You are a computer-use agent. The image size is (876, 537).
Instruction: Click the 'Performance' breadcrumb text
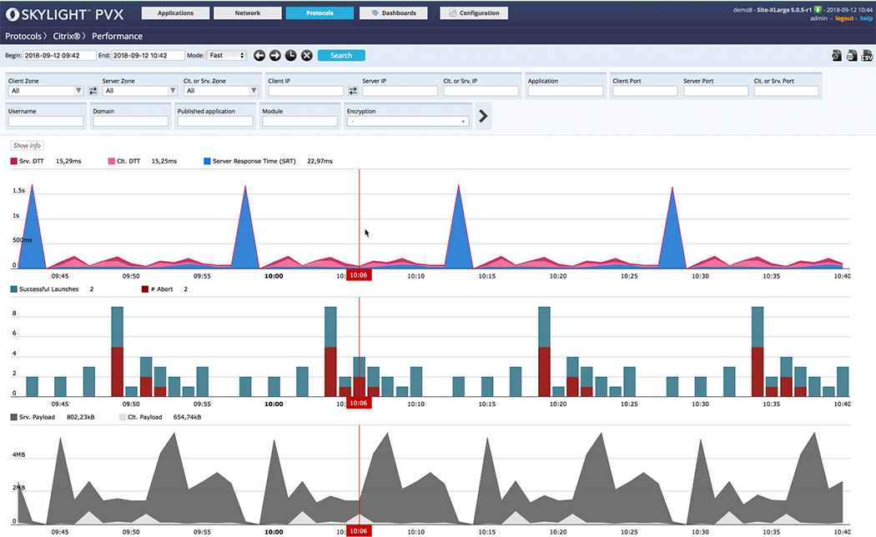(118, 36)
